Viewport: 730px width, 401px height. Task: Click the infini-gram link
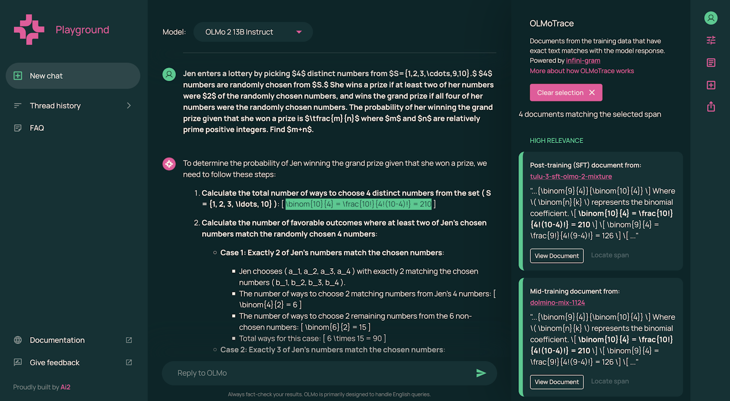click(583, 60)
